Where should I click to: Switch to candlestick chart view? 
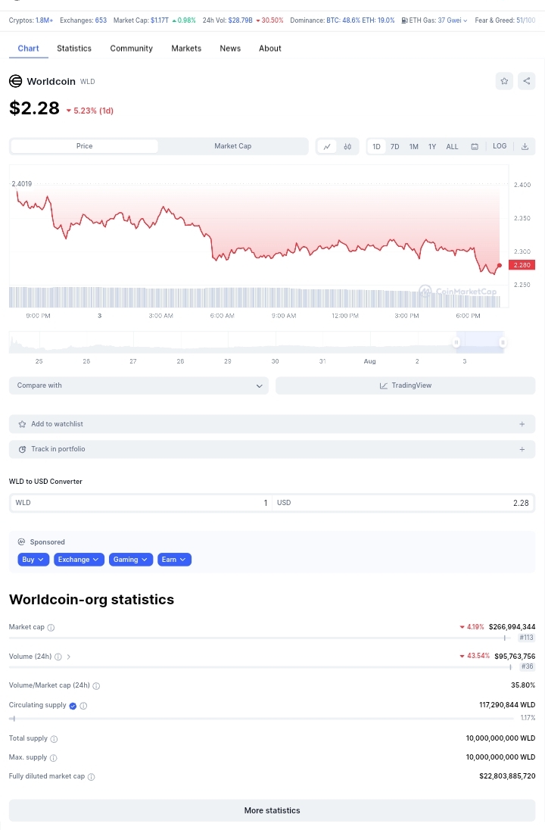(x=347, y=146)
